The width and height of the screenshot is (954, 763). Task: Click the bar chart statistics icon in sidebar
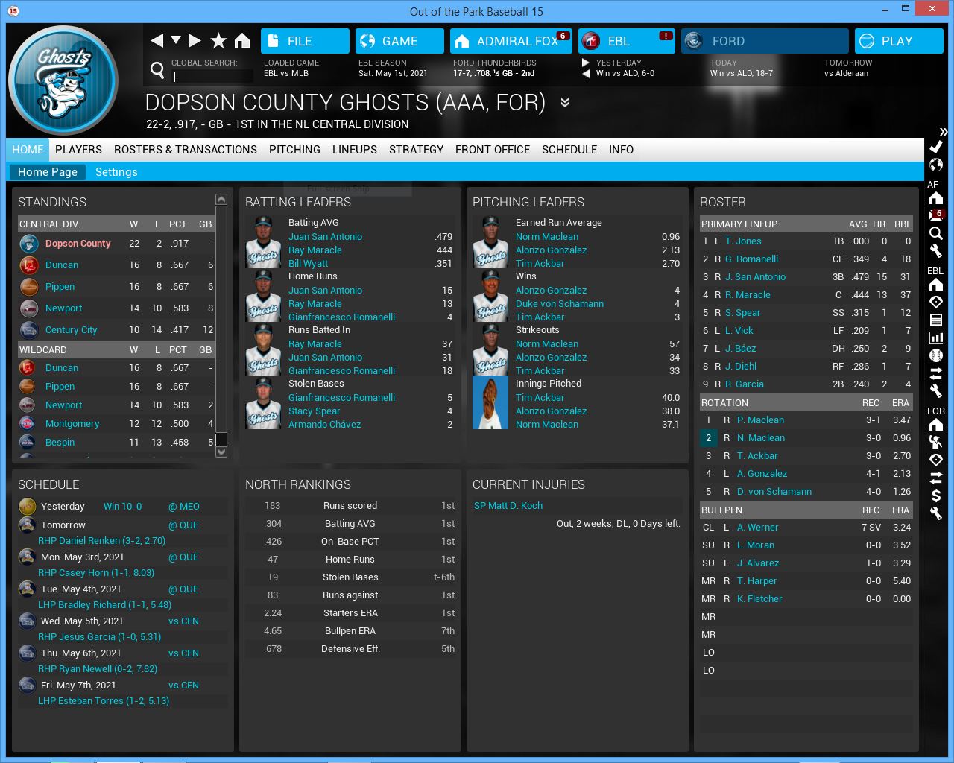936,338
